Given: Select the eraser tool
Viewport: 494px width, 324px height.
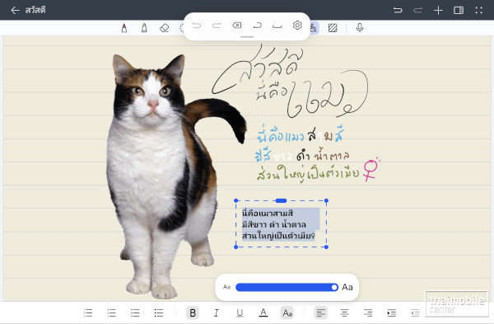Looking at the screenshot, I should (x=165, y=28).
